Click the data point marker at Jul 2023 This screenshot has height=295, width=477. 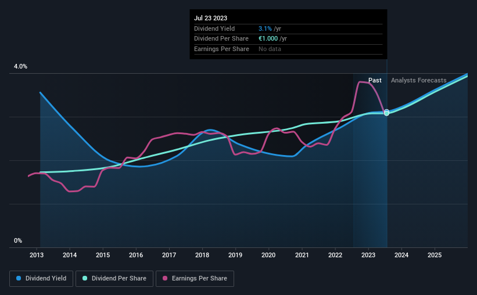tap(386, 113)
